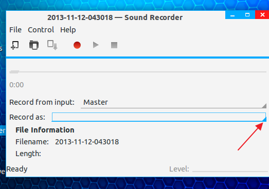Create a new recording with the toolbar icon
The width and height of the screenshot is (269, 189).
pyautogui.click(x=15, y=45)
